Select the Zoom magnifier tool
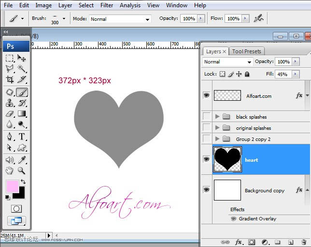The width and height of the screenshot is (311, 247). [x=22, y=170]
